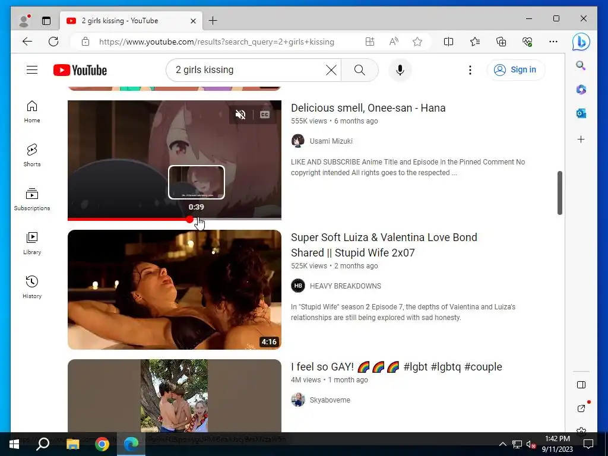This screenshot has width=608, height=456.
Task: Click the address bar URL
Action: pyautogui.click(x=216, y=42)
